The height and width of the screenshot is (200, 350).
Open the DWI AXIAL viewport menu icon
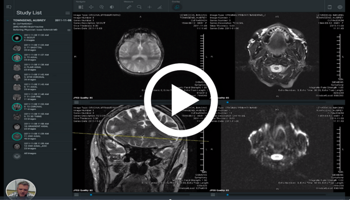click(213, 195)
